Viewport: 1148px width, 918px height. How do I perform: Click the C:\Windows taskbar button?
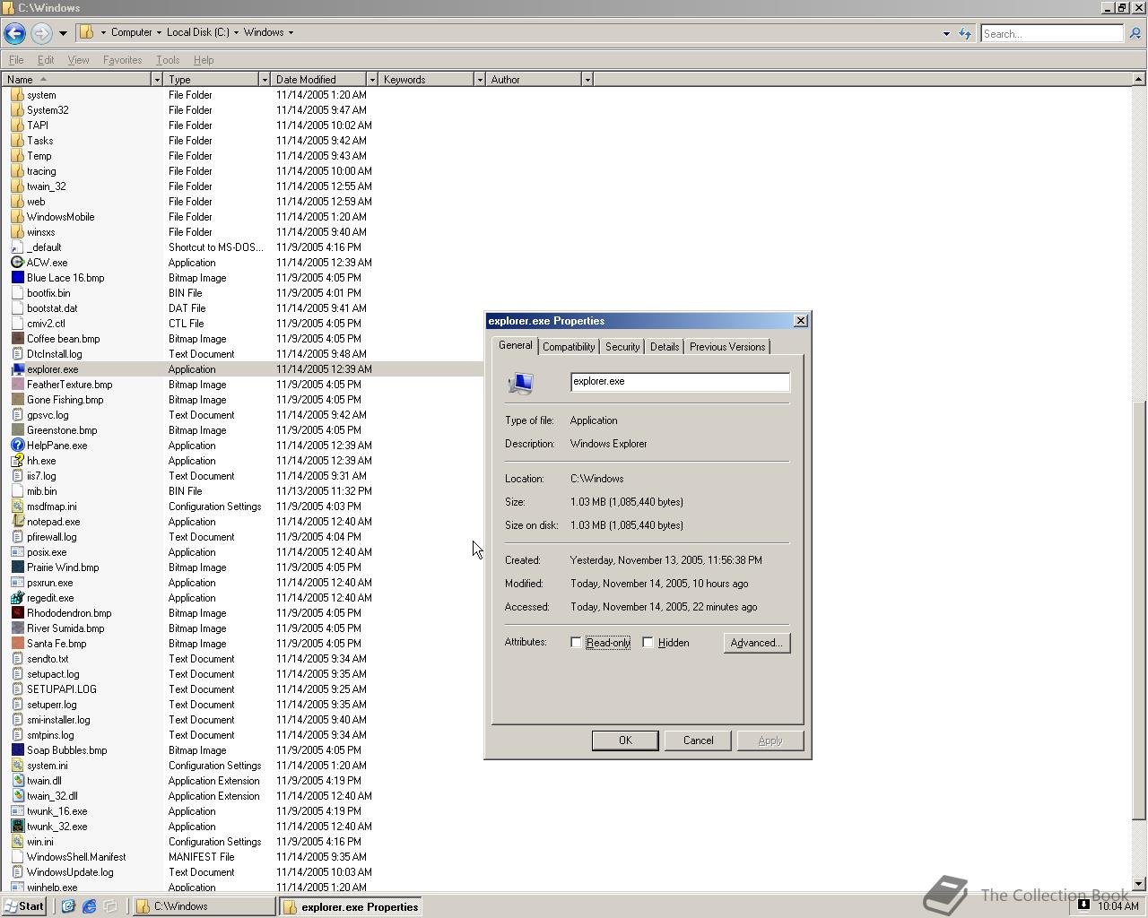(204, 906)
